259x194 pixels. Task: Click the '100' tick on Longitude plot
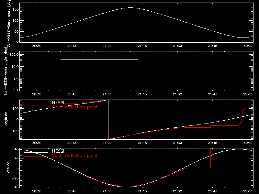pos(16,109)
